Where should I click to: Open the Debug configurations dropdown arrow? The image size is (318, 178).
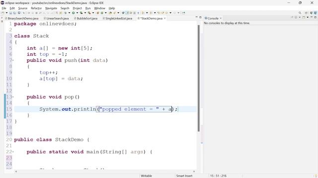click(x=69, y=13)
